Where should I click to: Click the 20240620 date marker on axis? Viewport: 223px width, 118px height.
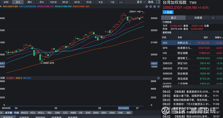(124, 108)
